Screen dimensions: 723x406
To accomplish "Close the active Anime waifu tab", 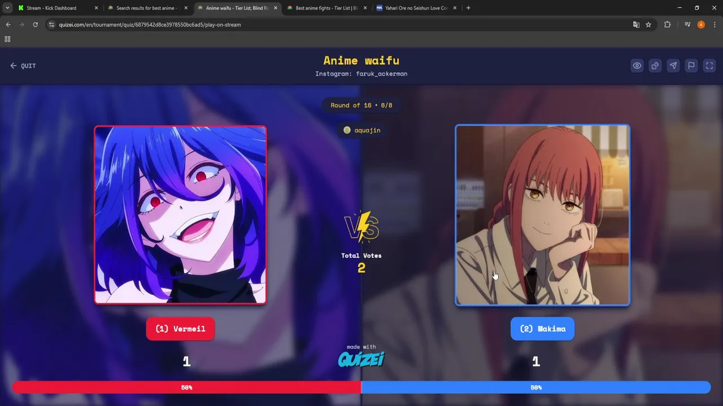I will tap(276, 8).
